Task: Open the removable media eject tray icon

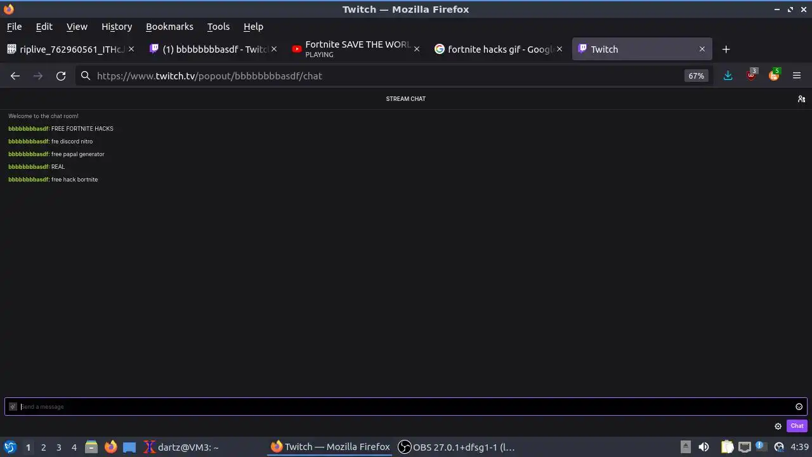Action: [685, 447]
